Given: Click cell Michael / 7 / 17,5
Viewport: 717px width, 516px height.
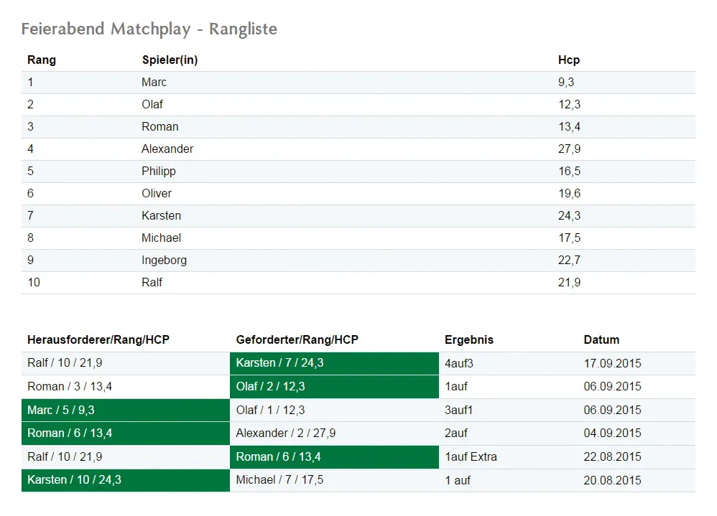Looking at the screenshot, I should (280, 480).
